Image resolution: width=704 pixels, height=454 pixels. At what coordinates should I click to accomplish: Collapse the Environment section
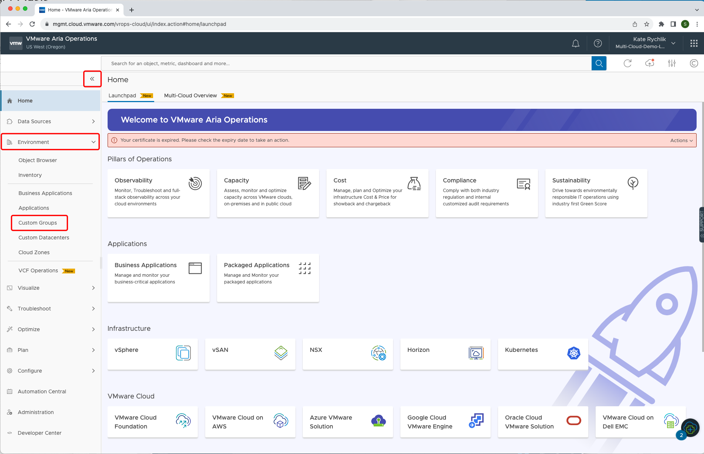click(93, 142)
